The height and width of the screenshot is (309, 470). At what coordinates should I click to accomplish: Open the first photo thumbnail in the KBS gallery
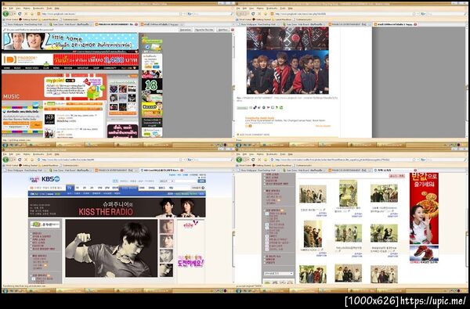(313, 194)
